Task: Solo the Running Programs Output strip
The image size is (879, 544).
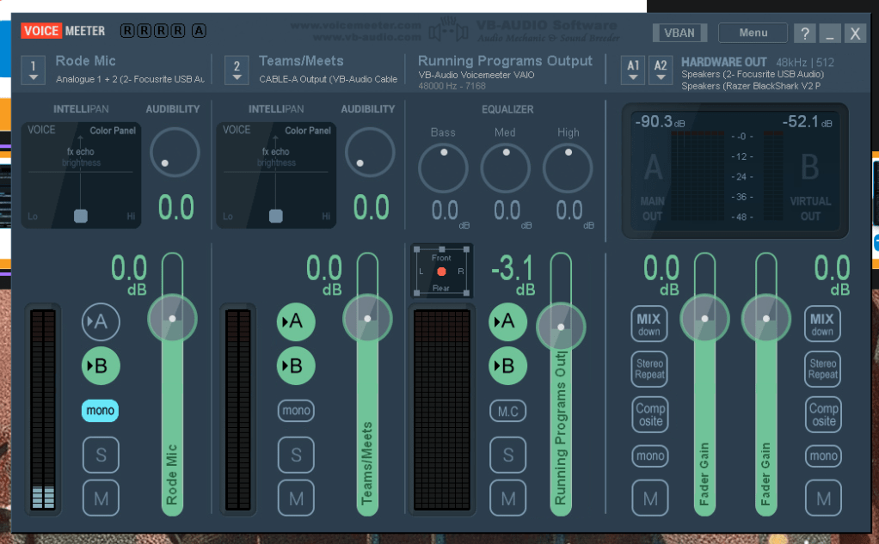Action: tap(508, 455)
